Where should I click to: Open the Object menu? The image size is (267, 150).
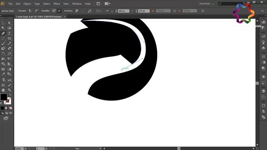[x=27, y=4]
